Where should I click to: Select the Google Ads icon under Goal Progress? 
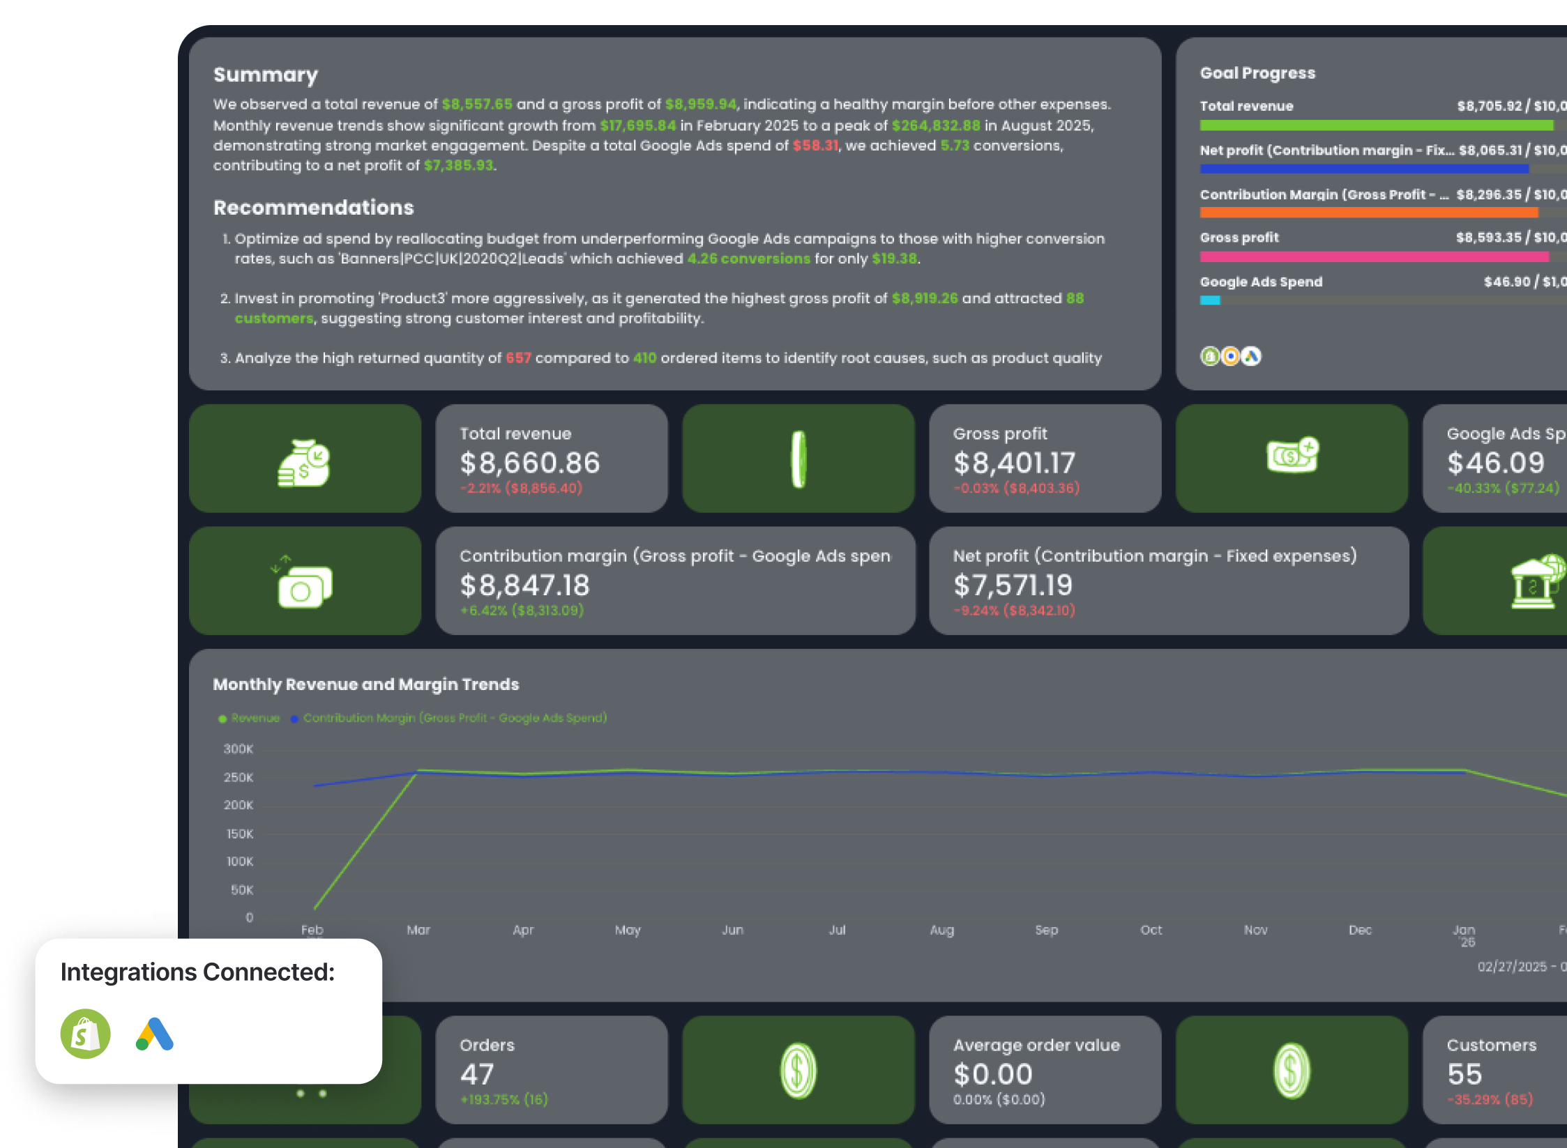pyautogui.click(x=1250, y=356)
